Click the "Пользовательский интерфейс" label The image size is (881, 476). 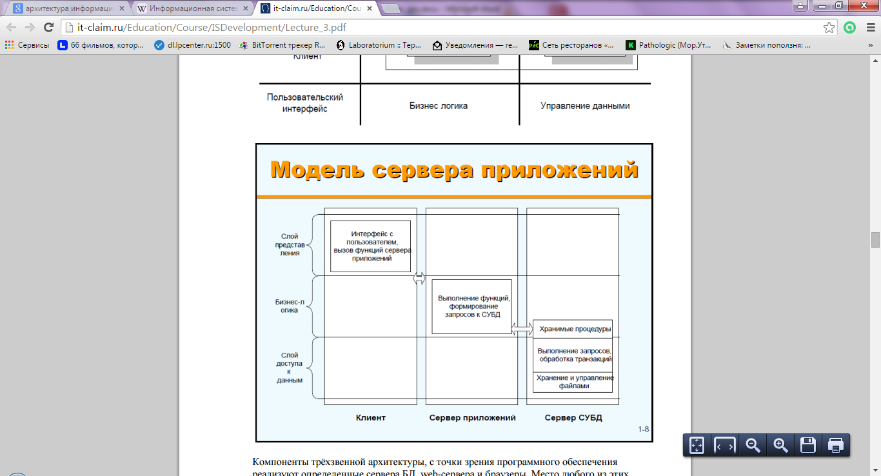305,103
